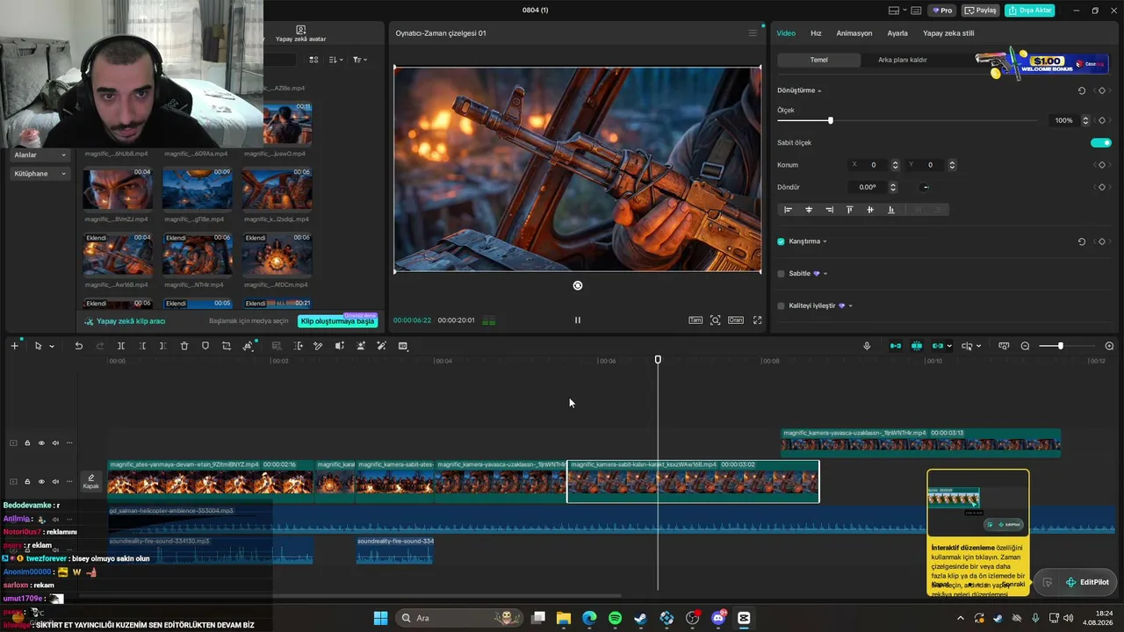Align clip horizontally to center
This screenshot has height=632, width=1124.
[809, 210]
